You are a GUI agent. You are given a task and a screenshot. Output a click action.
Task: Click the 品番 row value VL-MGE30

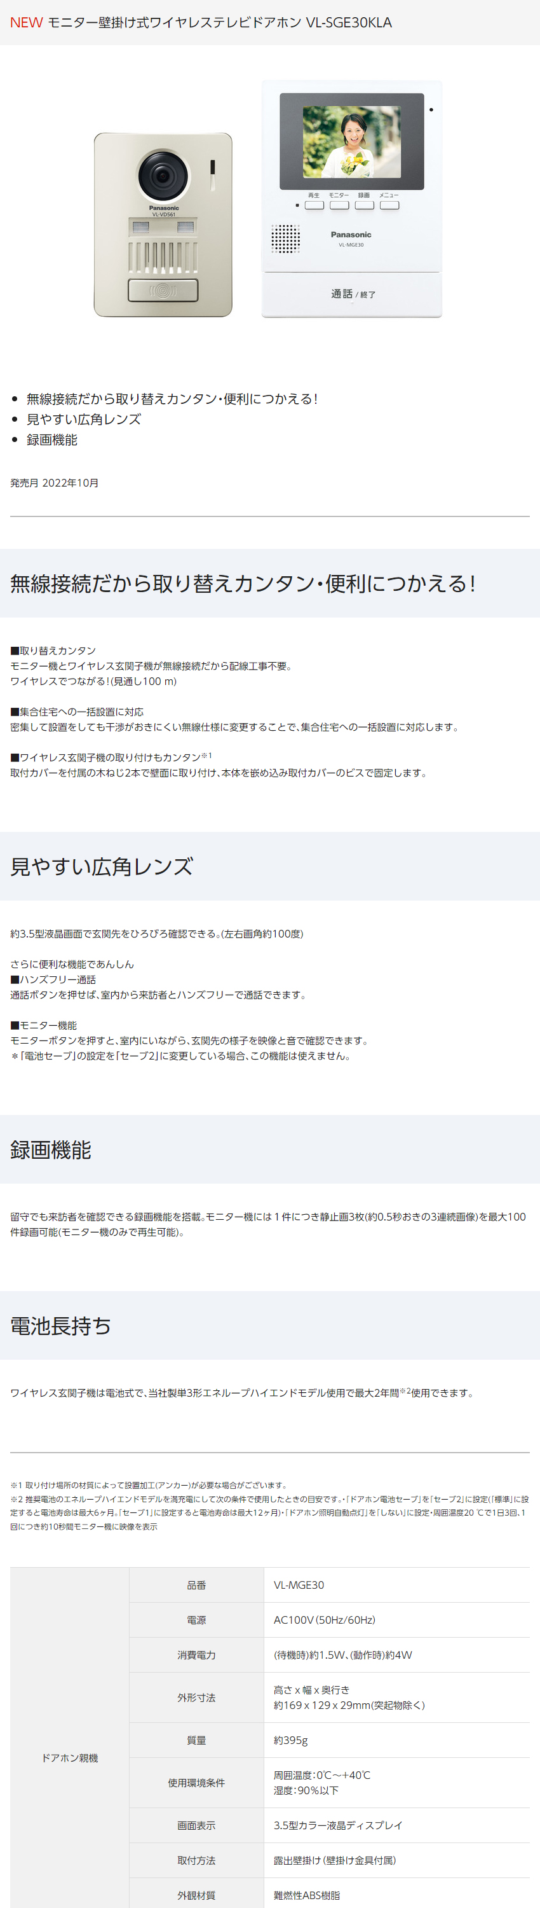click(299, 1585)
